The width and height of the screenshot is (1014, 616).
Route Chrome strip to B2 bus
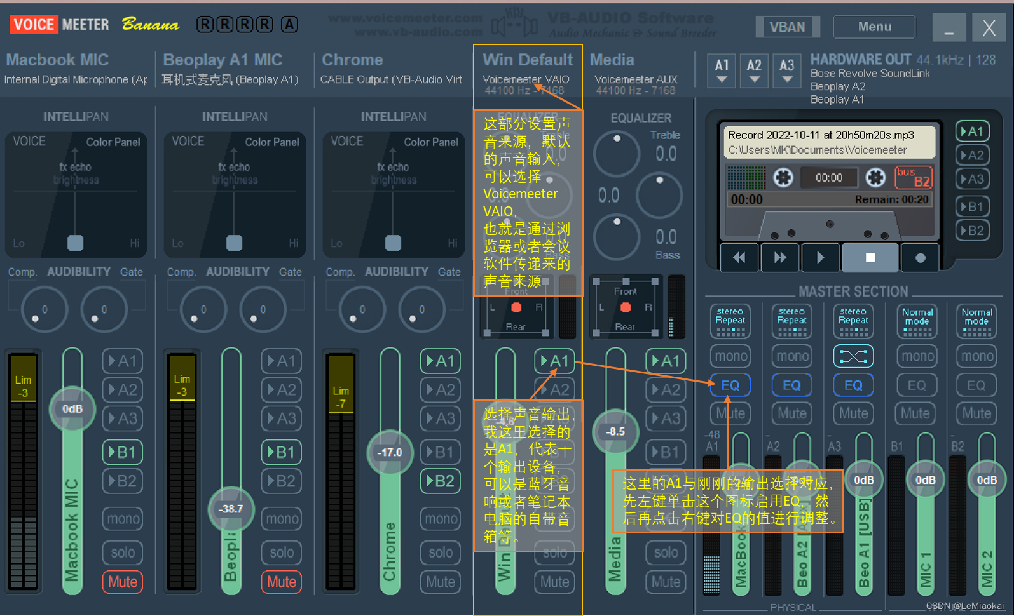click(441, 481)
